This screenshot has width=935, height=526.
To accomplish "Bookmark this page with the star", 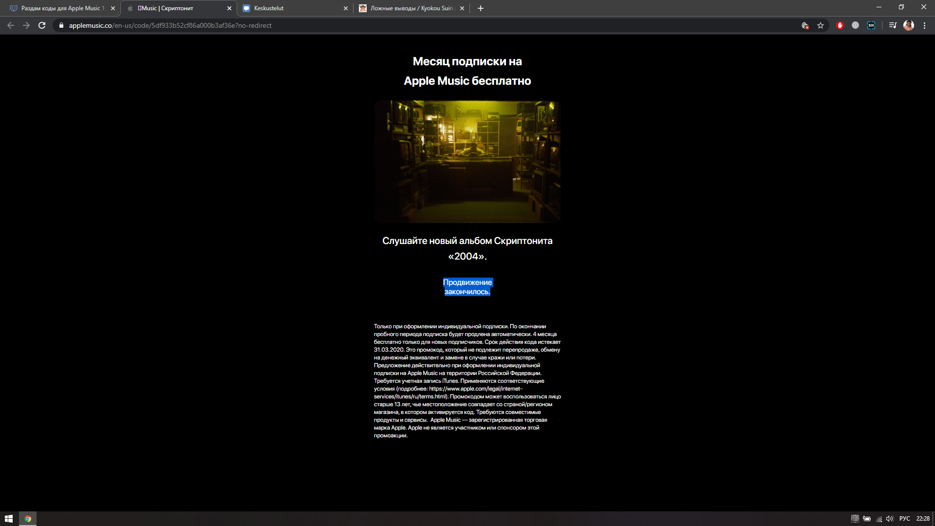I will click(821, 25).
